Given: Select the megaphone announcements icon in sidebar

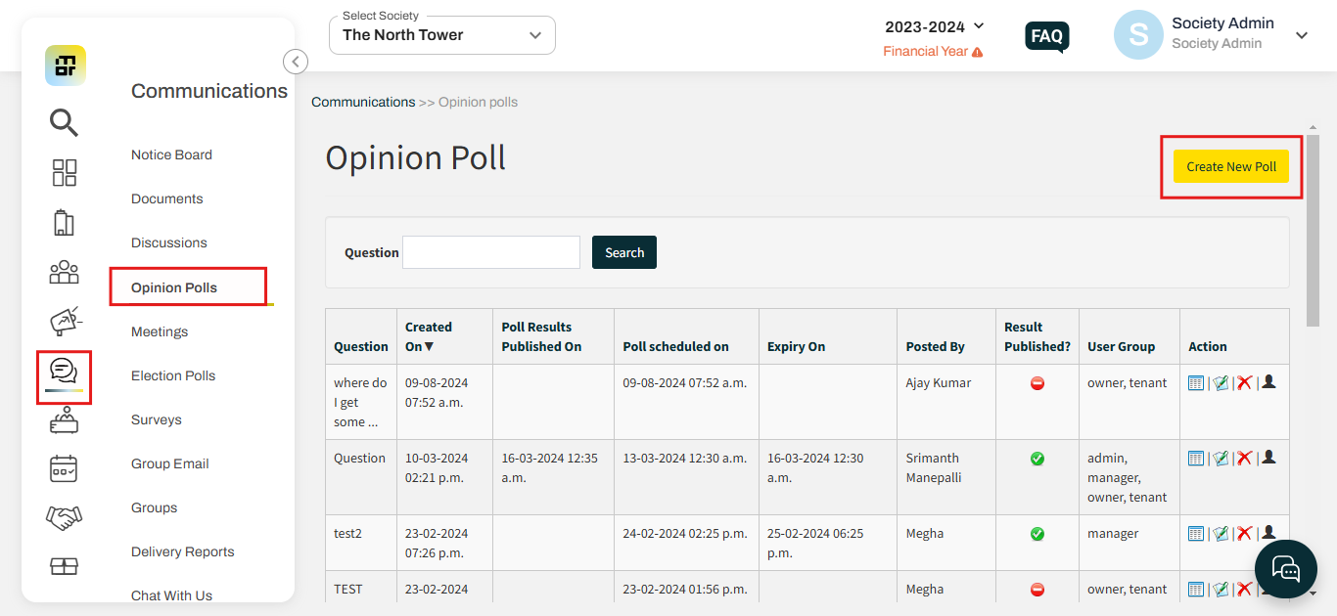Looking at the screenshot, I should click(64, 323).
